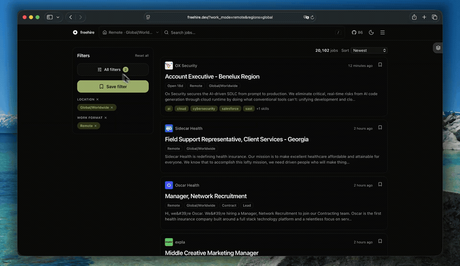Screen dimensions: 460x266
Task: Open a new Safari tab
Action: (424, 17)
